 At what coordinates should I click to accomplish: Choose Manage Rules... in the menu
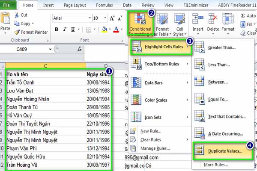point(160,148)
